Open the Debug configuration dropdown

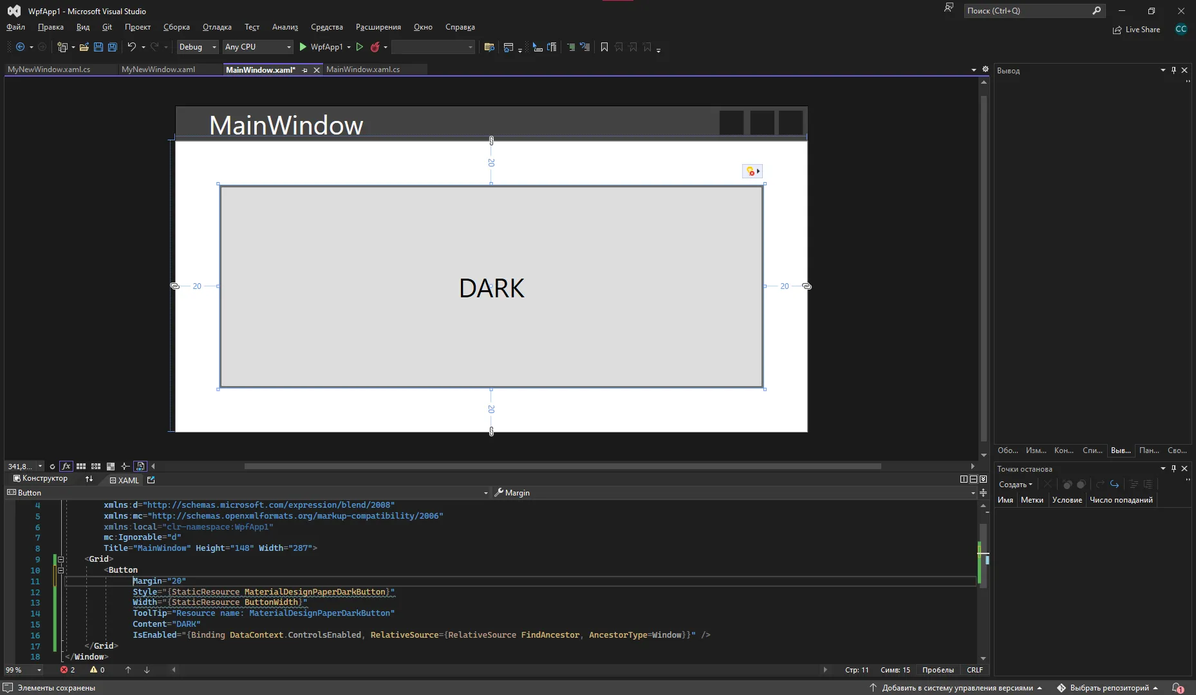point(197,47)
